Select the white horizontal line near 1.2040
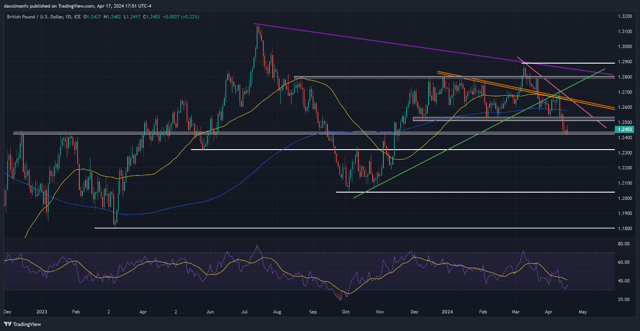 pos(475,192)
